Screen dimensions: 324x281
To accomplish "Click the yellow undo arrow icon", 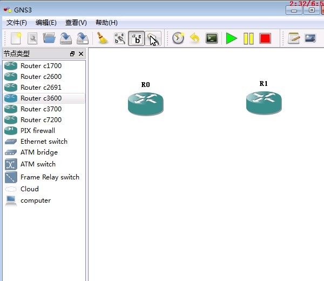I will click(x=194, y=38).
